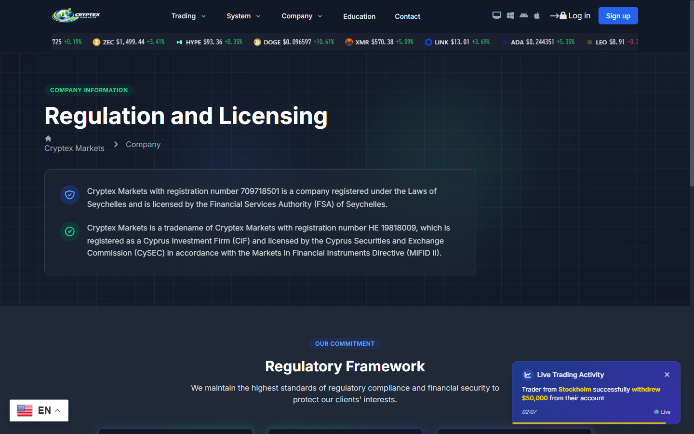Click the US flag language icon
This screenshot has width=694, height=434.
(25, 410)
